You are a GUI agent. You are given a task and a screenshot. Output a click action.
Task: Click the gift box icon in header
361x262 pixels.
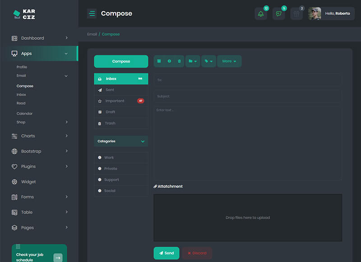pyautogui.click(x=296, y=14)
